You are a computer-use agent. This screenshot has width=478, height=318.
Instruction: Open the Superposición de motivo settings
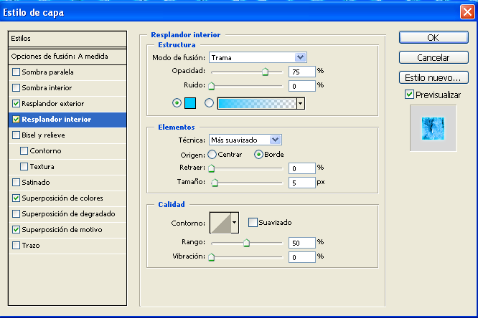tap(62, 229)
